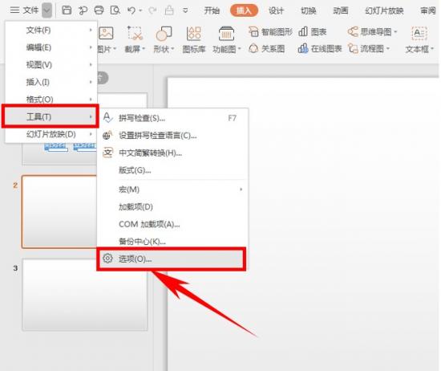Insert a Smart Graphic (智能图形)
Image resolution: width=441 pixels, height=371 pixels.
pyautogui.click(x=270, y=32)
